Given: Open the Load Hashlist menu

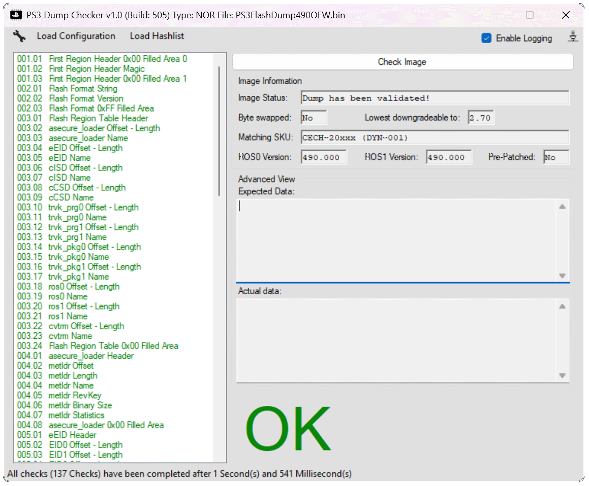Looking at the screenshot, I should (157, 36).
